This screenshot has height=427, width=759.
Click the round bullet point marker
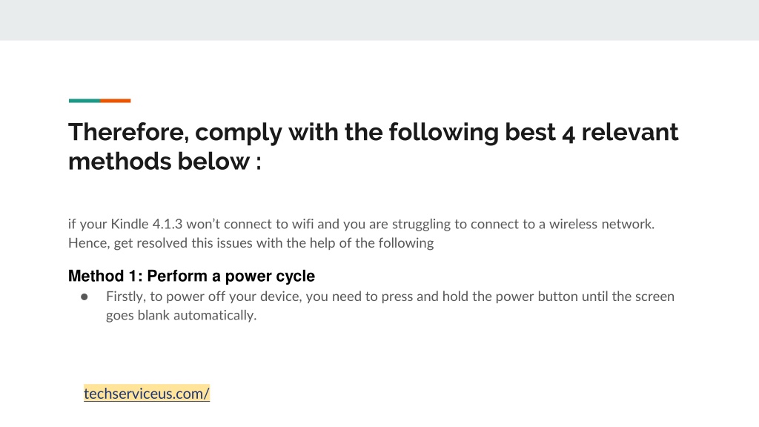pyautogui.click(x=84, y=297)
